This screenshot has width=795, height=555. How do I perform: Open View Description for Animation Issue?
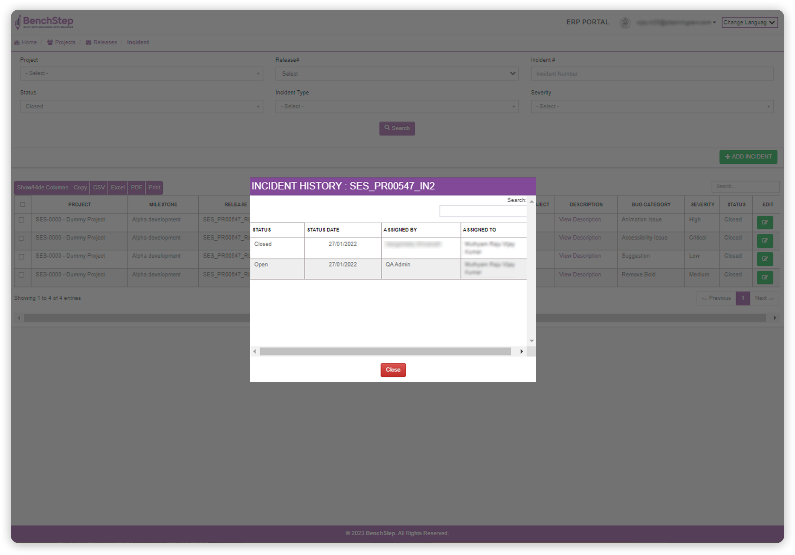point(580,220)
